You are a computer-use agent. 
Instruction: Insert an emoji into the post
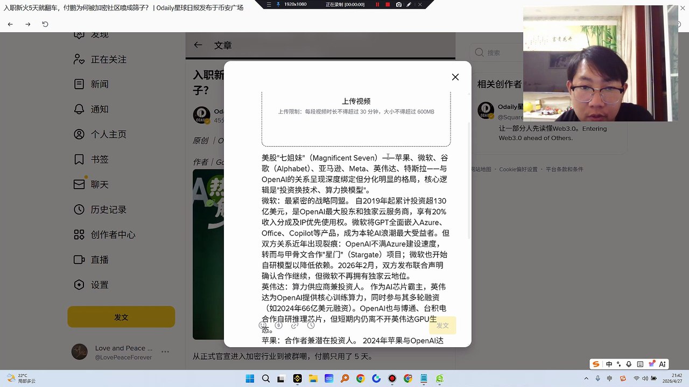pyautogui.click(x=263, y=325)
